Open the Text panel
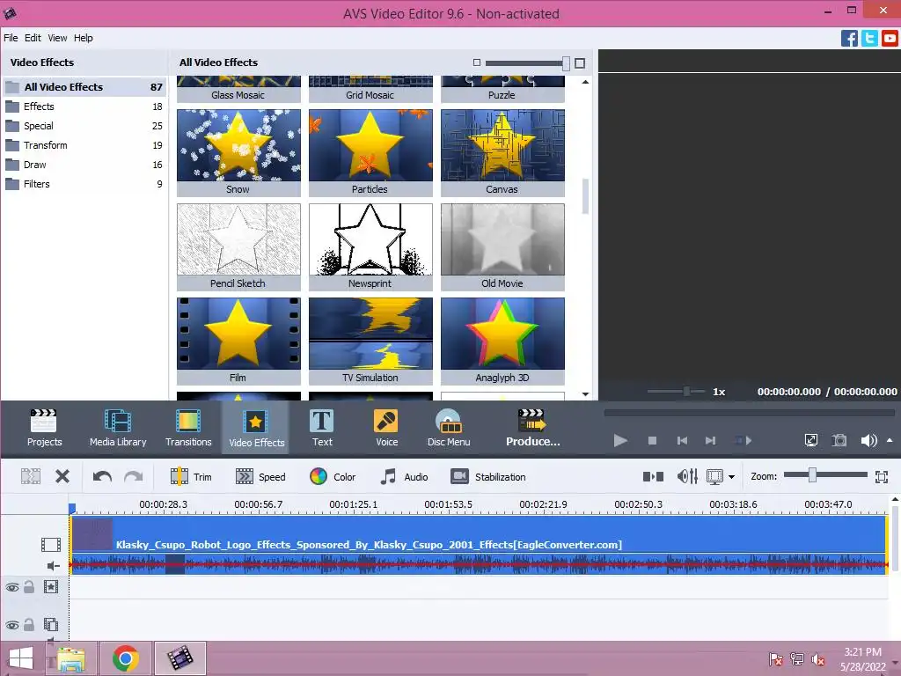 (x=322, y=428)
